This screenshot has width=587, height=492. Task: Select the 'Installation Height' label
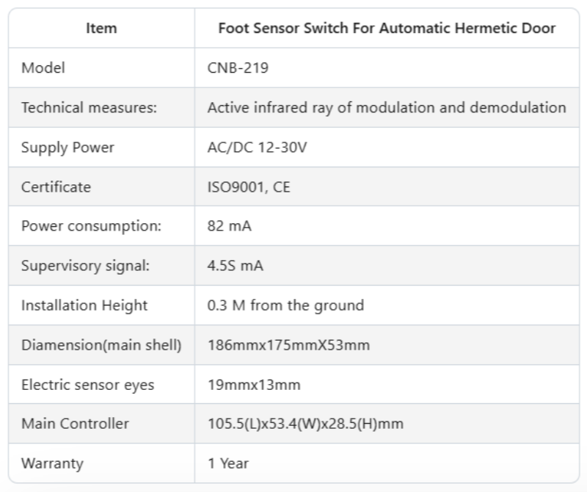tap(84, 305)
